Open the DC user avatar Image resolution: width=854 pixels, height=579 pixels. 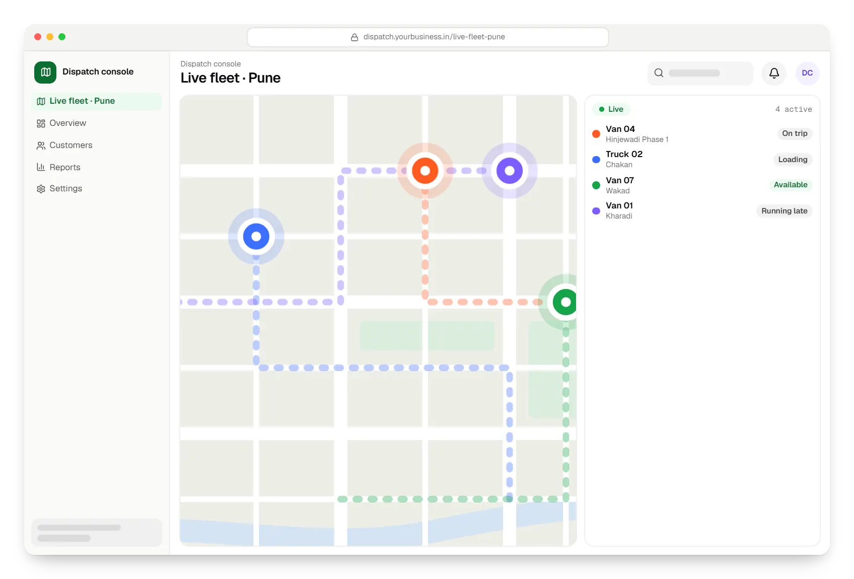[807, 73]
